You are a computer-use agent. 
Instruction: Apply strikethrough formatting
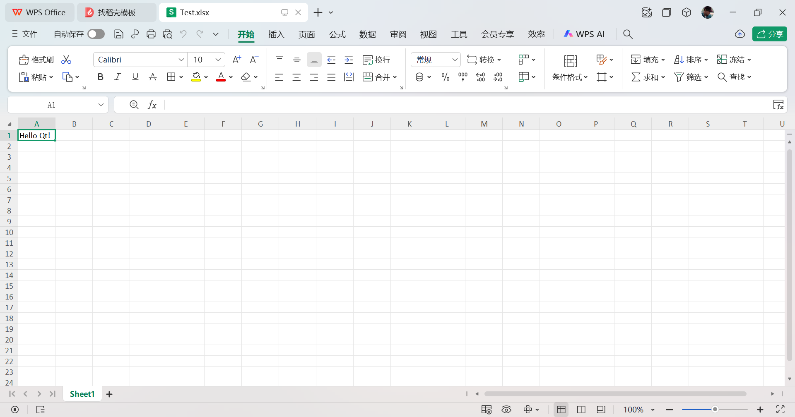click(153, 77)
